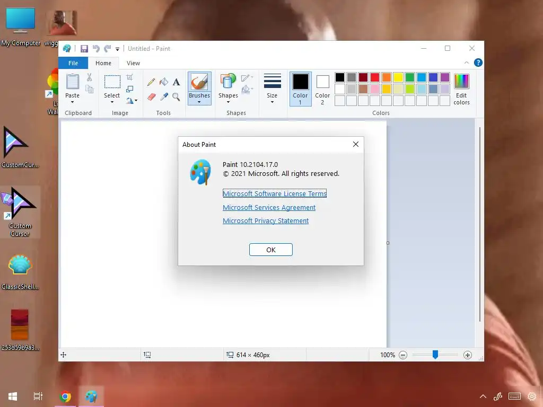This screenshot has width=543, height=407.
Task: Expand the Shapes dropdown arrow
Action: [228, 102]
